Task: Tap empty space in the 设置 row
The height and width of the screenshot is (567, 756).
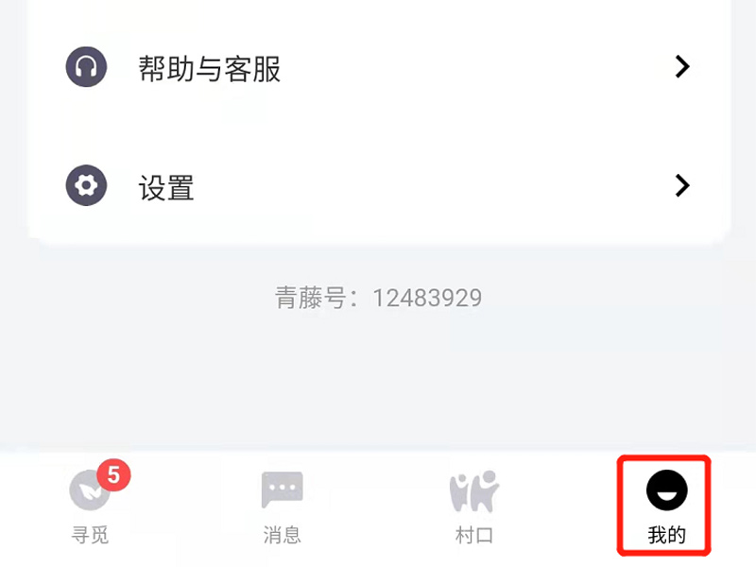Action: [434, 185]
